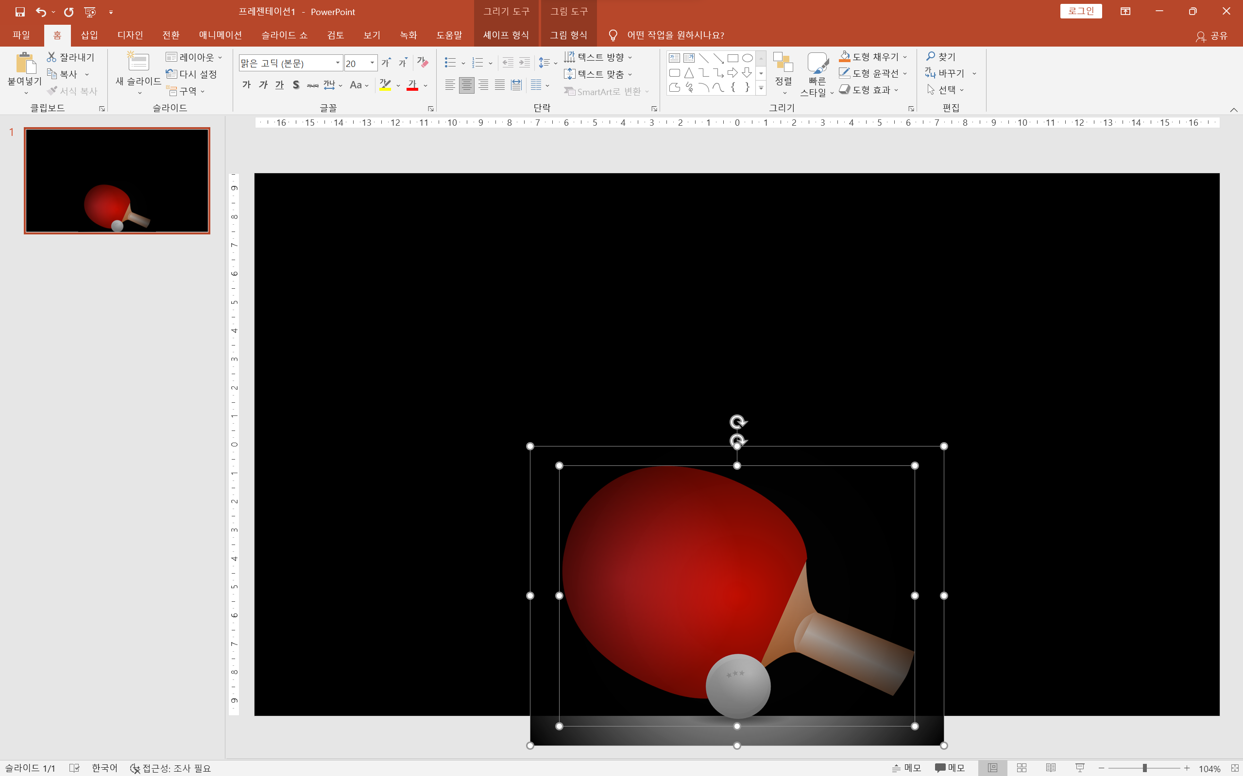This screenshot has height=776, width=1243.
Task: Click the Save icon in the quick access toolbar
Action: [20, 11]
